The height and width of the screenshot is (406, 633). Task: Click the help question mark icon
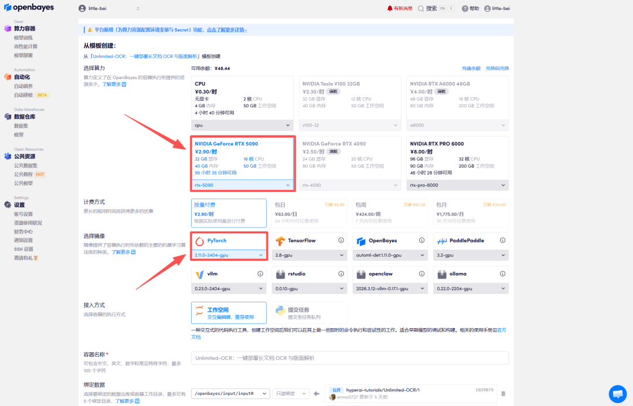(465, 8)
